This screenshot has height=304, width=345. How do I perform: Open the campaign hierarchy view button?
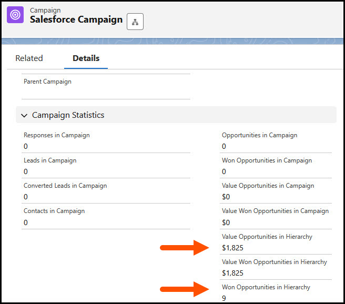point(135,22)
